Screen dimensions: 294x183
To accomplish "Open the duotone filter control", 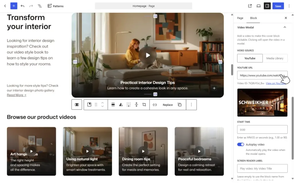I will [121, 105].
